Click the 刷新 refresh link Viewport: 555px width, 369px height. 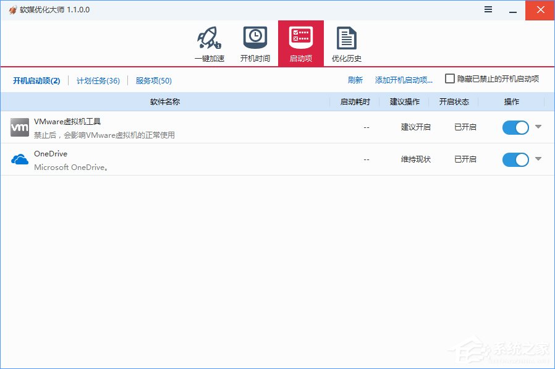355,80
